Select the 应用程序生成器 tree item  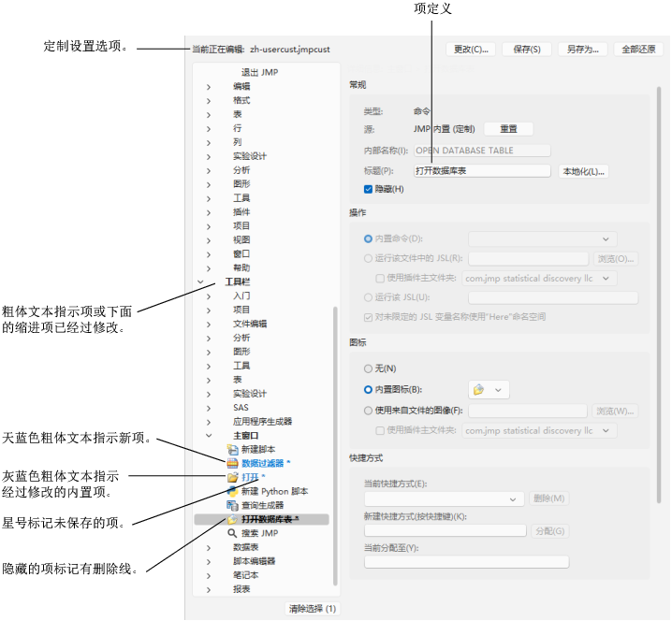[x=262, y=422]
